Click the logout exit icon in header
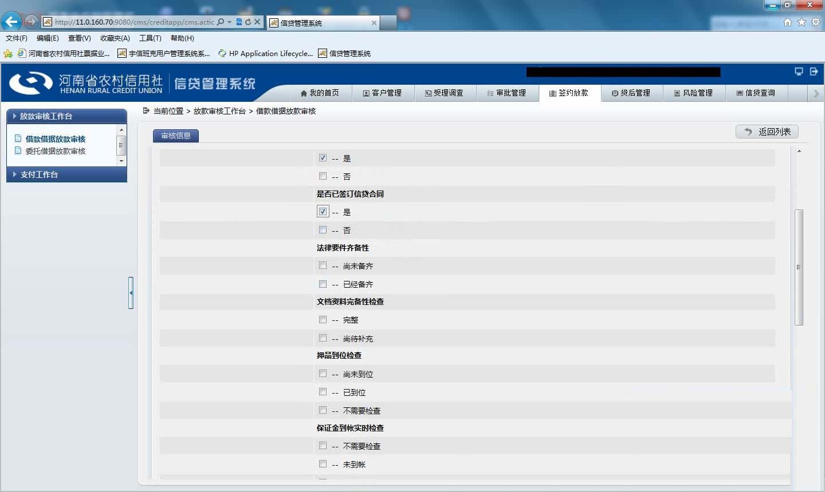This screenshot has width=825, height=492. click(x=814, y=72)
